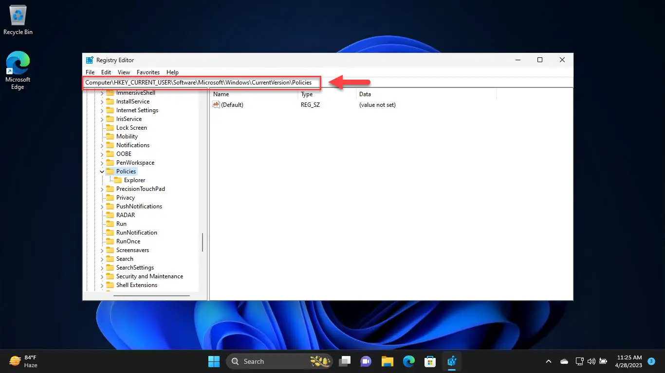Image resolution: width=665 pixels, height=373 pixels.
Task: Open the View menu
Action: point(124,72)
